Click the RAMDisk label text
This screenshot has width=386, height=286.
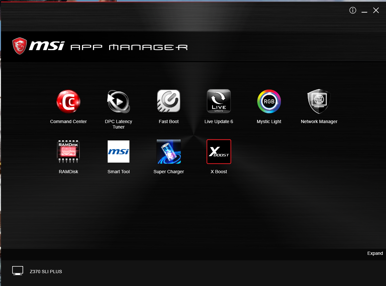[68, 172]
